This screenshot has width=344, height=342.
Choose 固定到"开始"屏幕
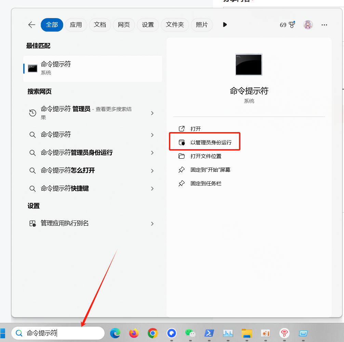[210, 170]
